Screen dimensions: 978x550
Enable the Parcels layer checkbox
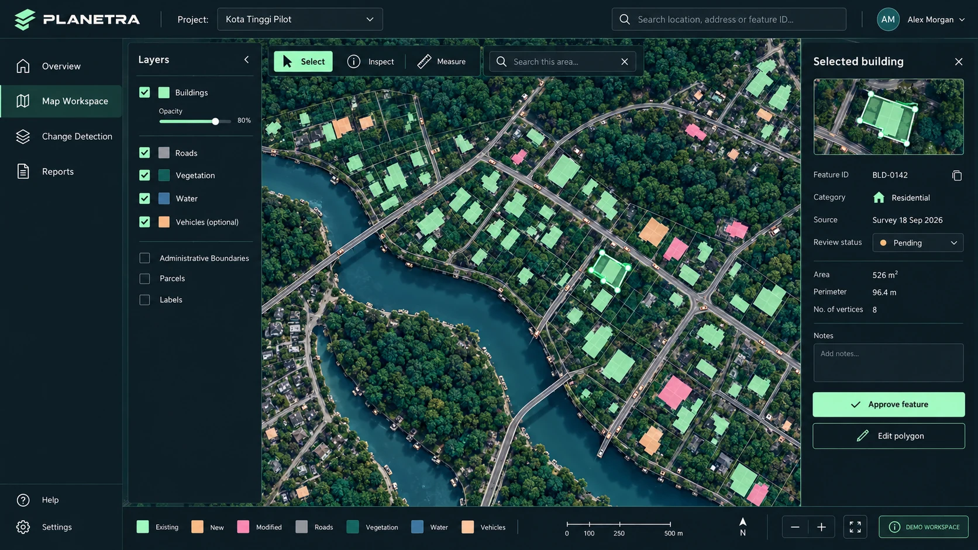(144, 279)
